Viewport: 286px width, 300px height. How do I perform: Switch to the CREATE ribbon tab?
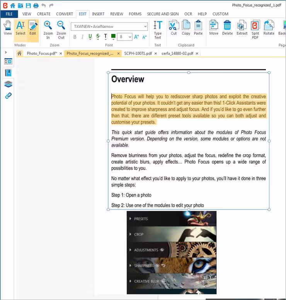tap(44, 14)
